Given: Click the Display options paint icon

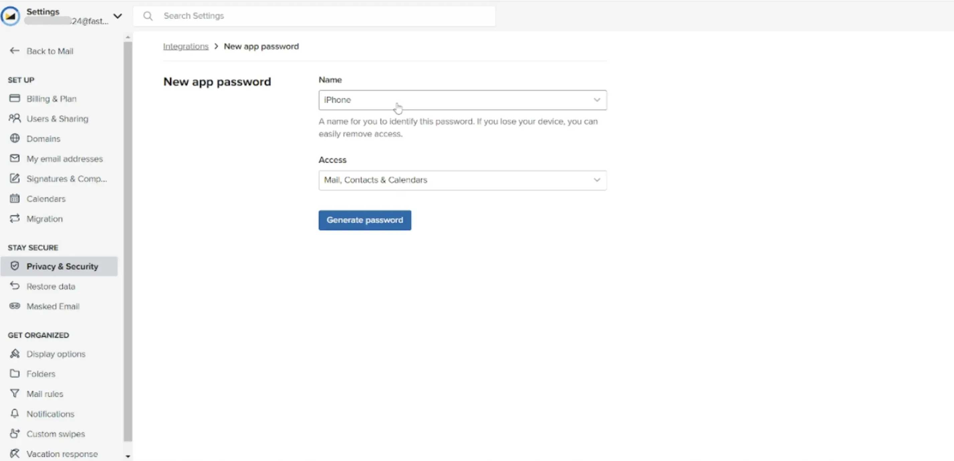Looking at the screenshot, I should point(14,353).
